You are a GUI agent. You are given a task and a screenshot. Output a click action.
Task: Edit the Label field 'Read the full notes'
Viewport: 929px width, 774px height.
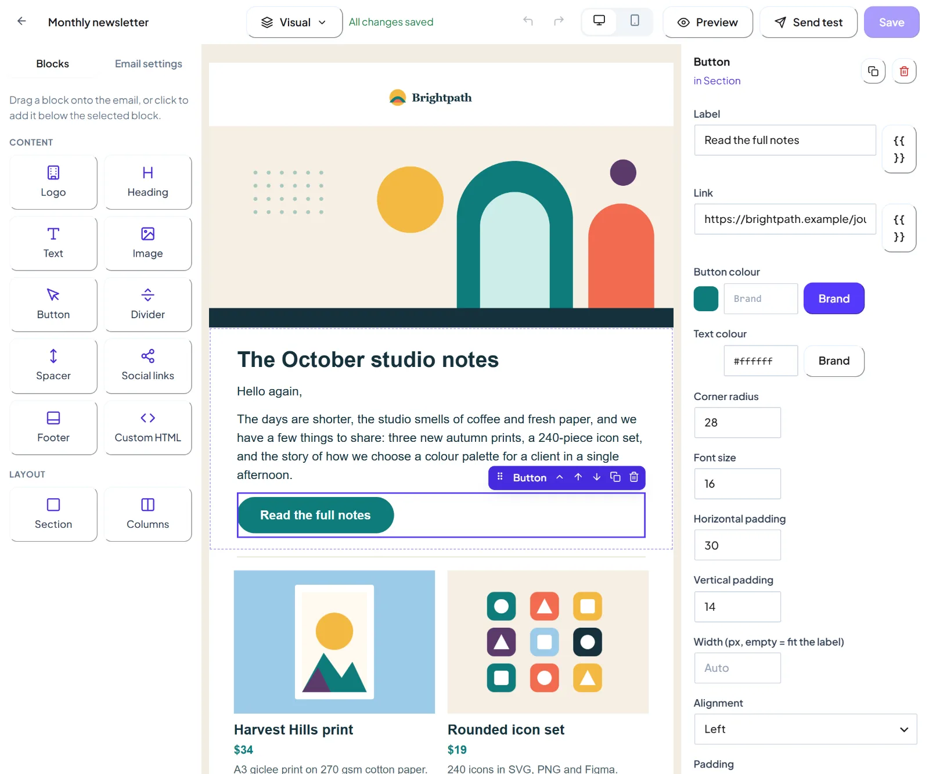785,140
